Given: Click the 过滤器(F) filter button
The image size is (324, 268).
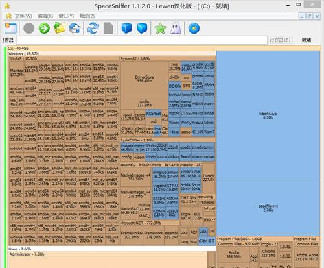Looking at the screenshot, I should (280, 40).
